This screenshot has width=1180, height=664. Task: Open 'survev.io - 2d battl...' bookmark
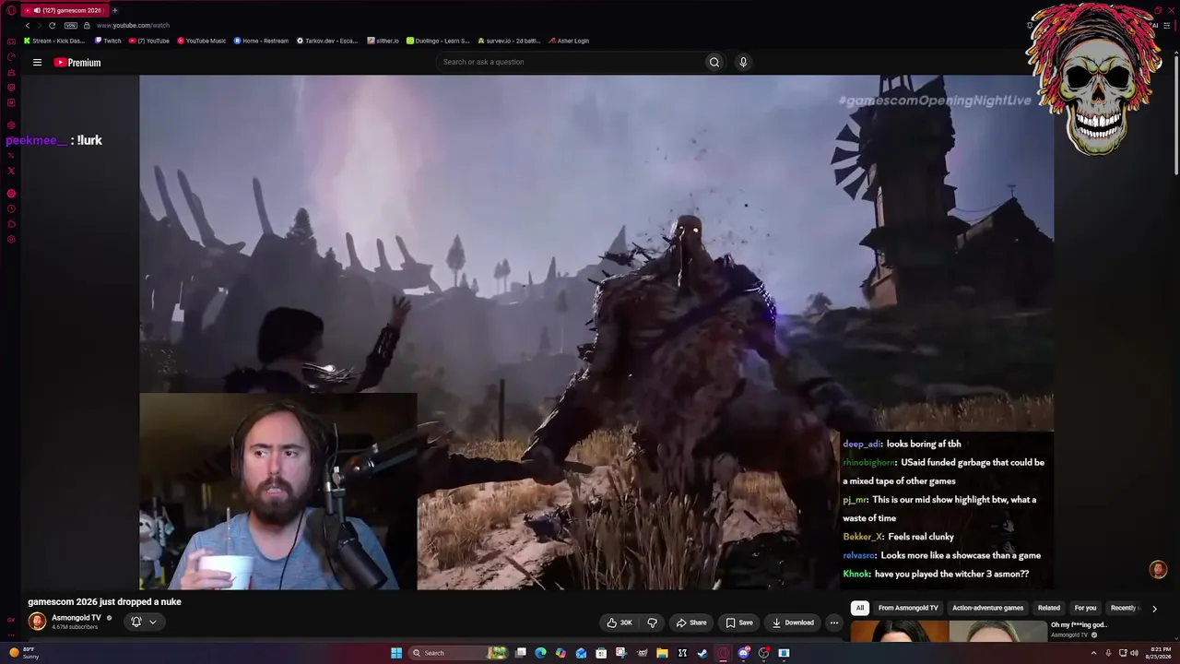tap(509, 41)
